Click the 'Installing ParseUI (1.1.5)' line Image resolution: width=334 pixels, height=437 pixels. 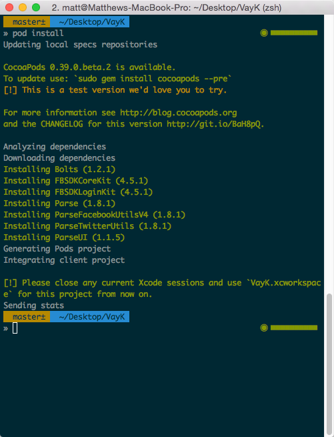point(64,238)
